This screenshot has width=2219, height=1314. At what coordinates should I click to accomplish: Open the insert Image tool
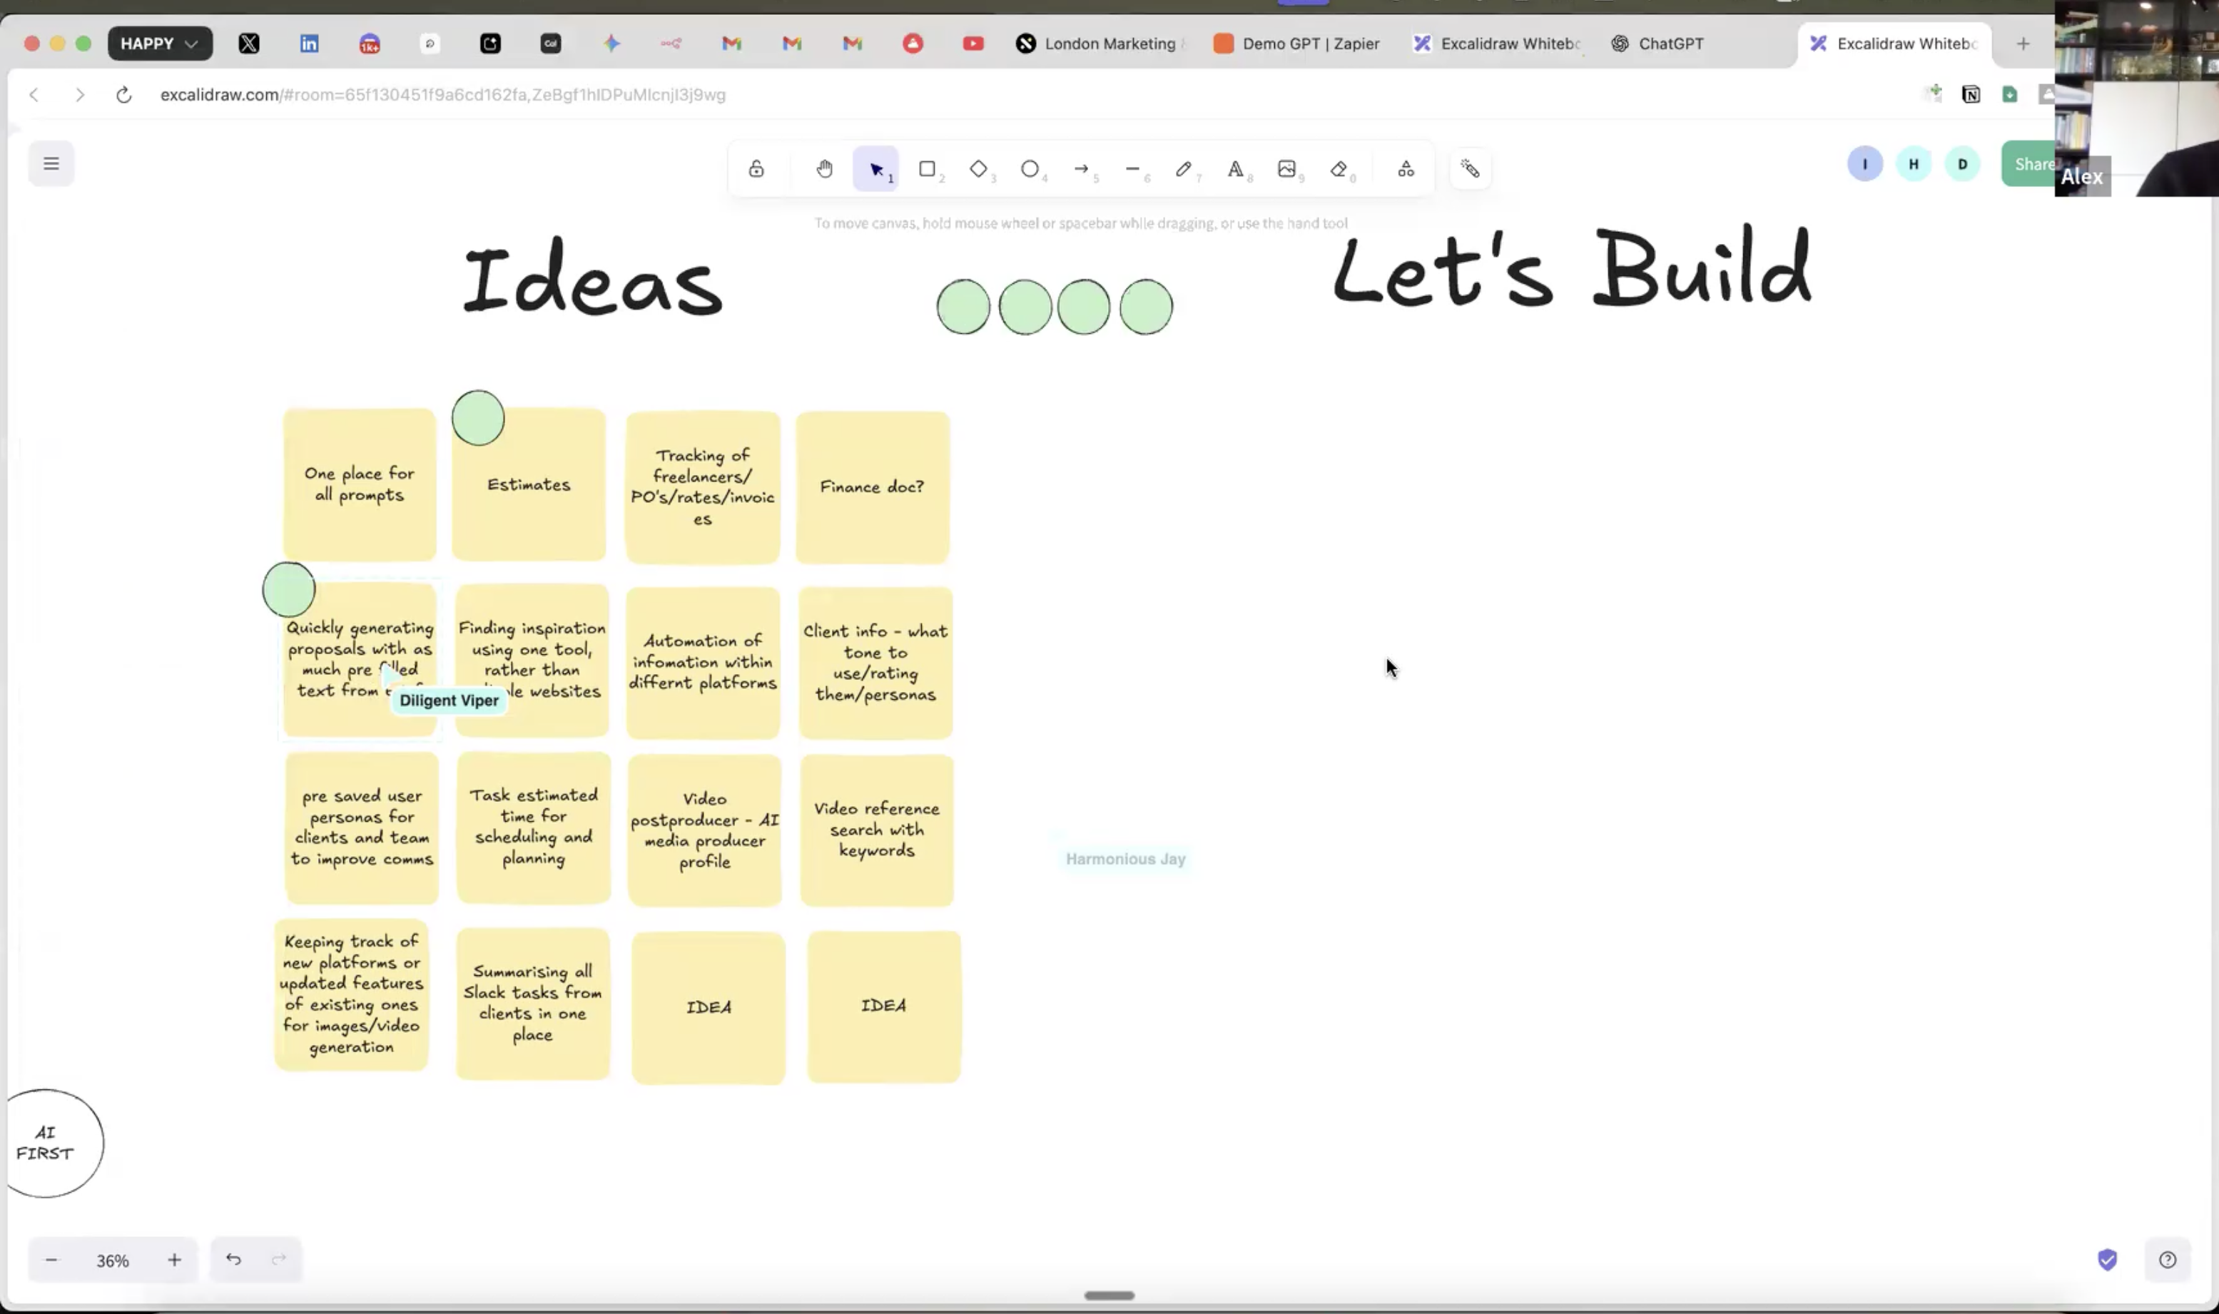click(1286, 168)
